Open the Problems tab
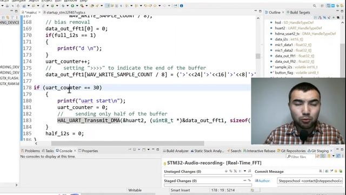This screenshot has width=346, height=195. (30, 151)
